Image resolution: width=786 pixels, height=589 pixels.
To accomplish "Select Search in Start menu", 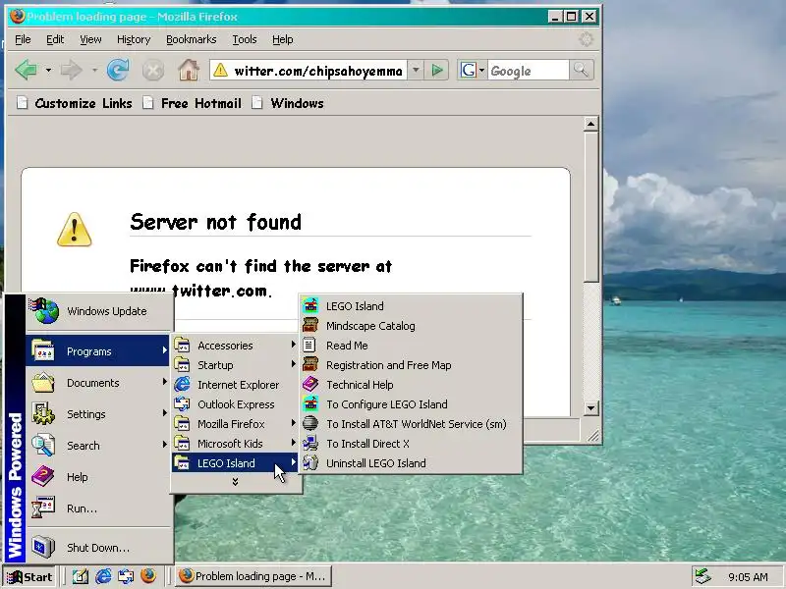I will pos(97,446).
